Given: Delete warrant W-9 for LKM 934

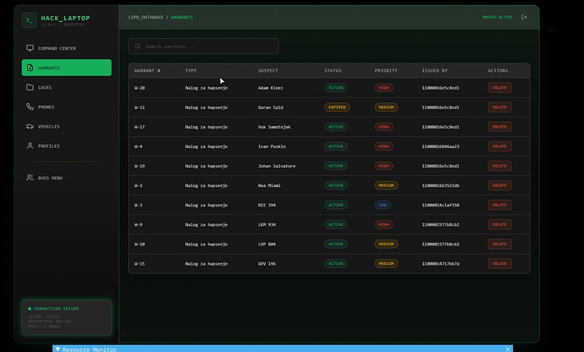Looking at the screenshot, I should tap(499, 224).
